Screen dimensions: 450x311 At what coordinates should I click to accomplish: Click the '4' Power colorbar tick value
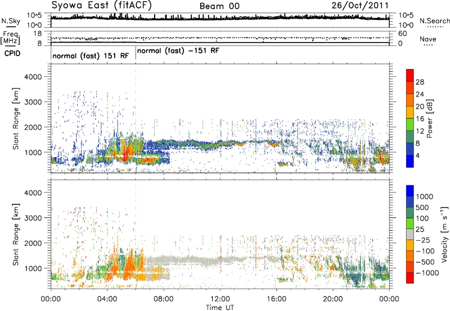[x=417, y=155]
